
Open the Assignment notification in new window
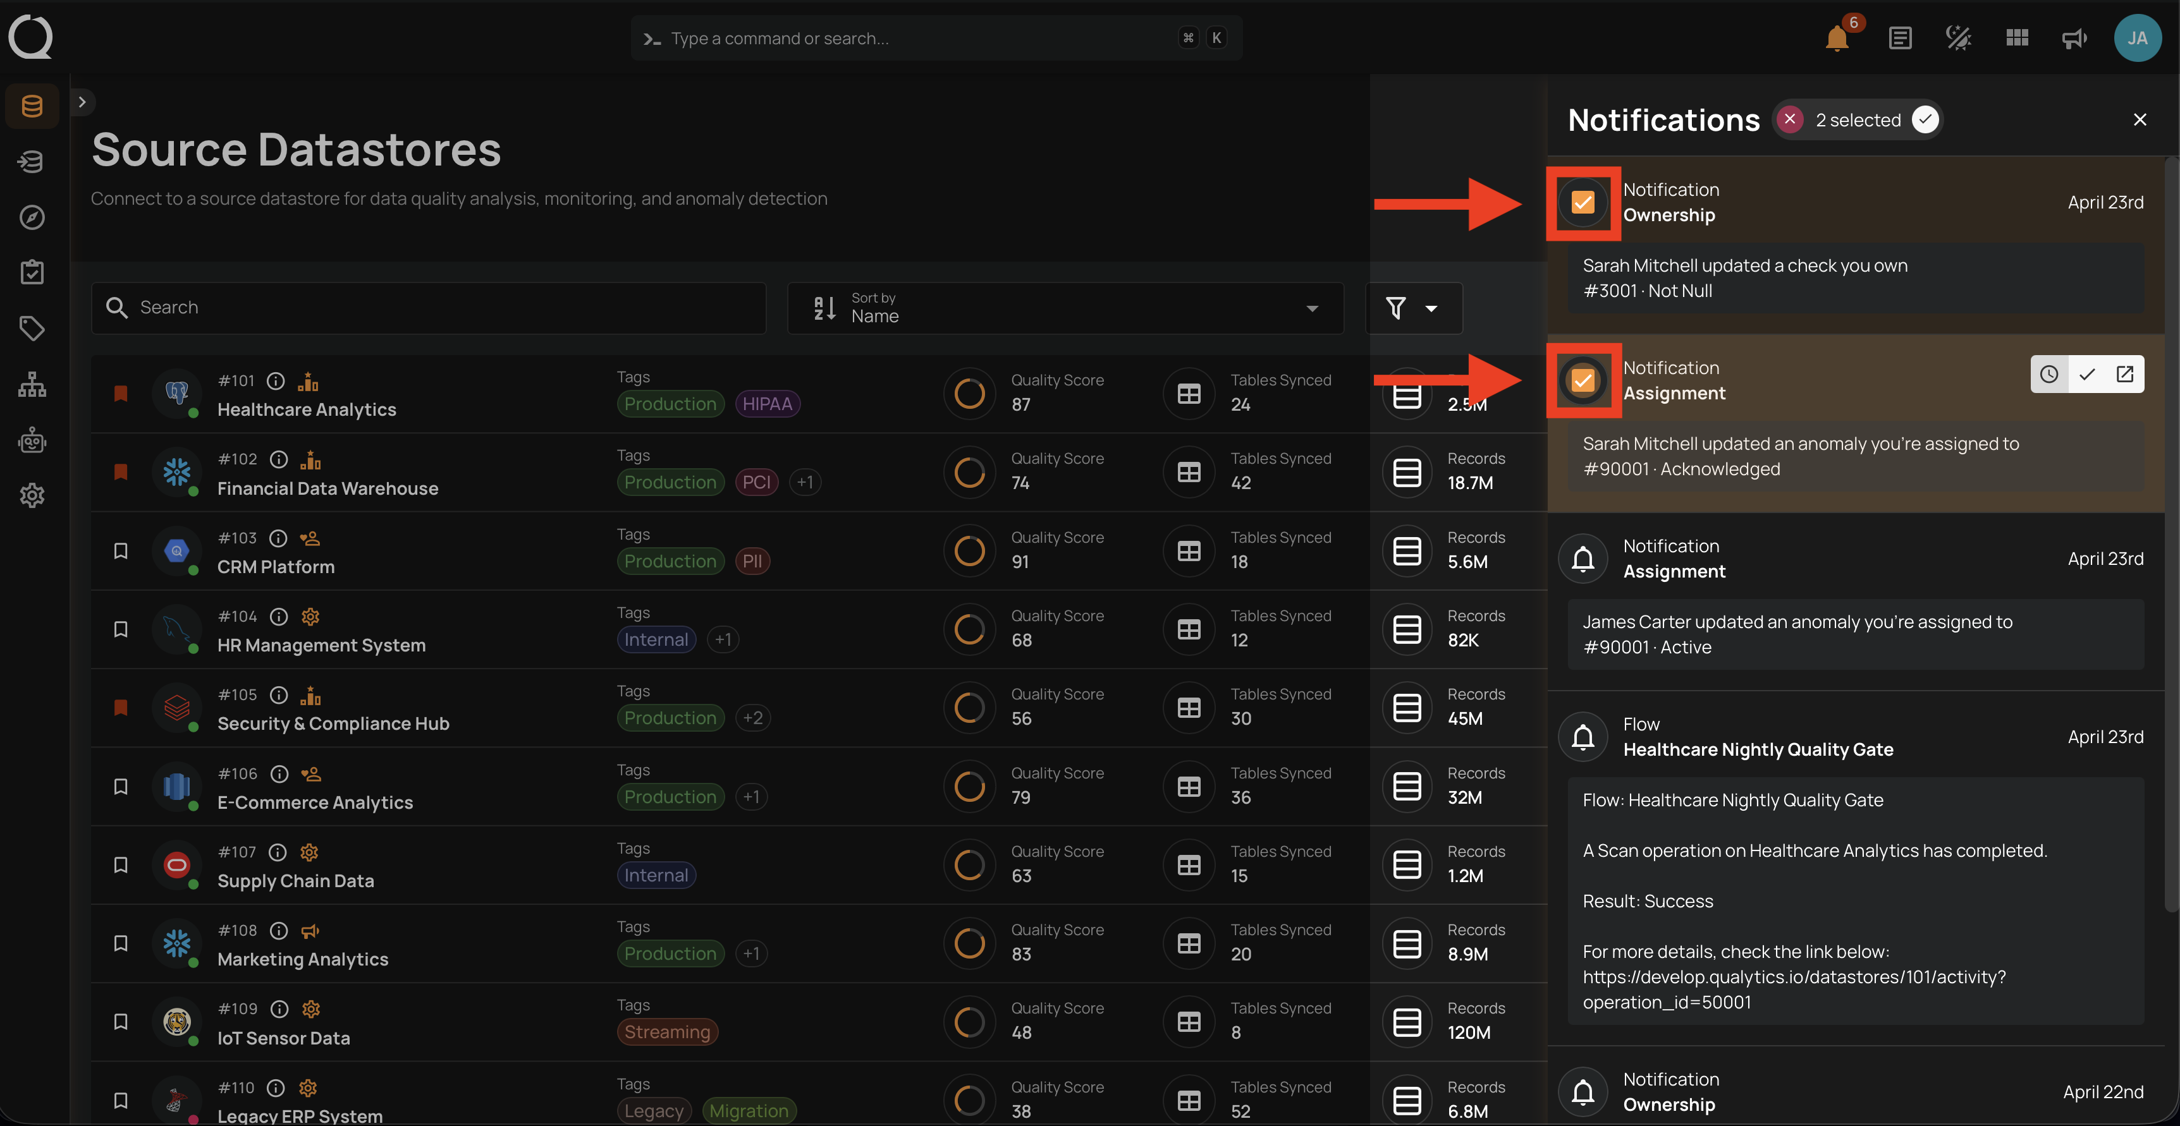click(x=2125, y=374)
